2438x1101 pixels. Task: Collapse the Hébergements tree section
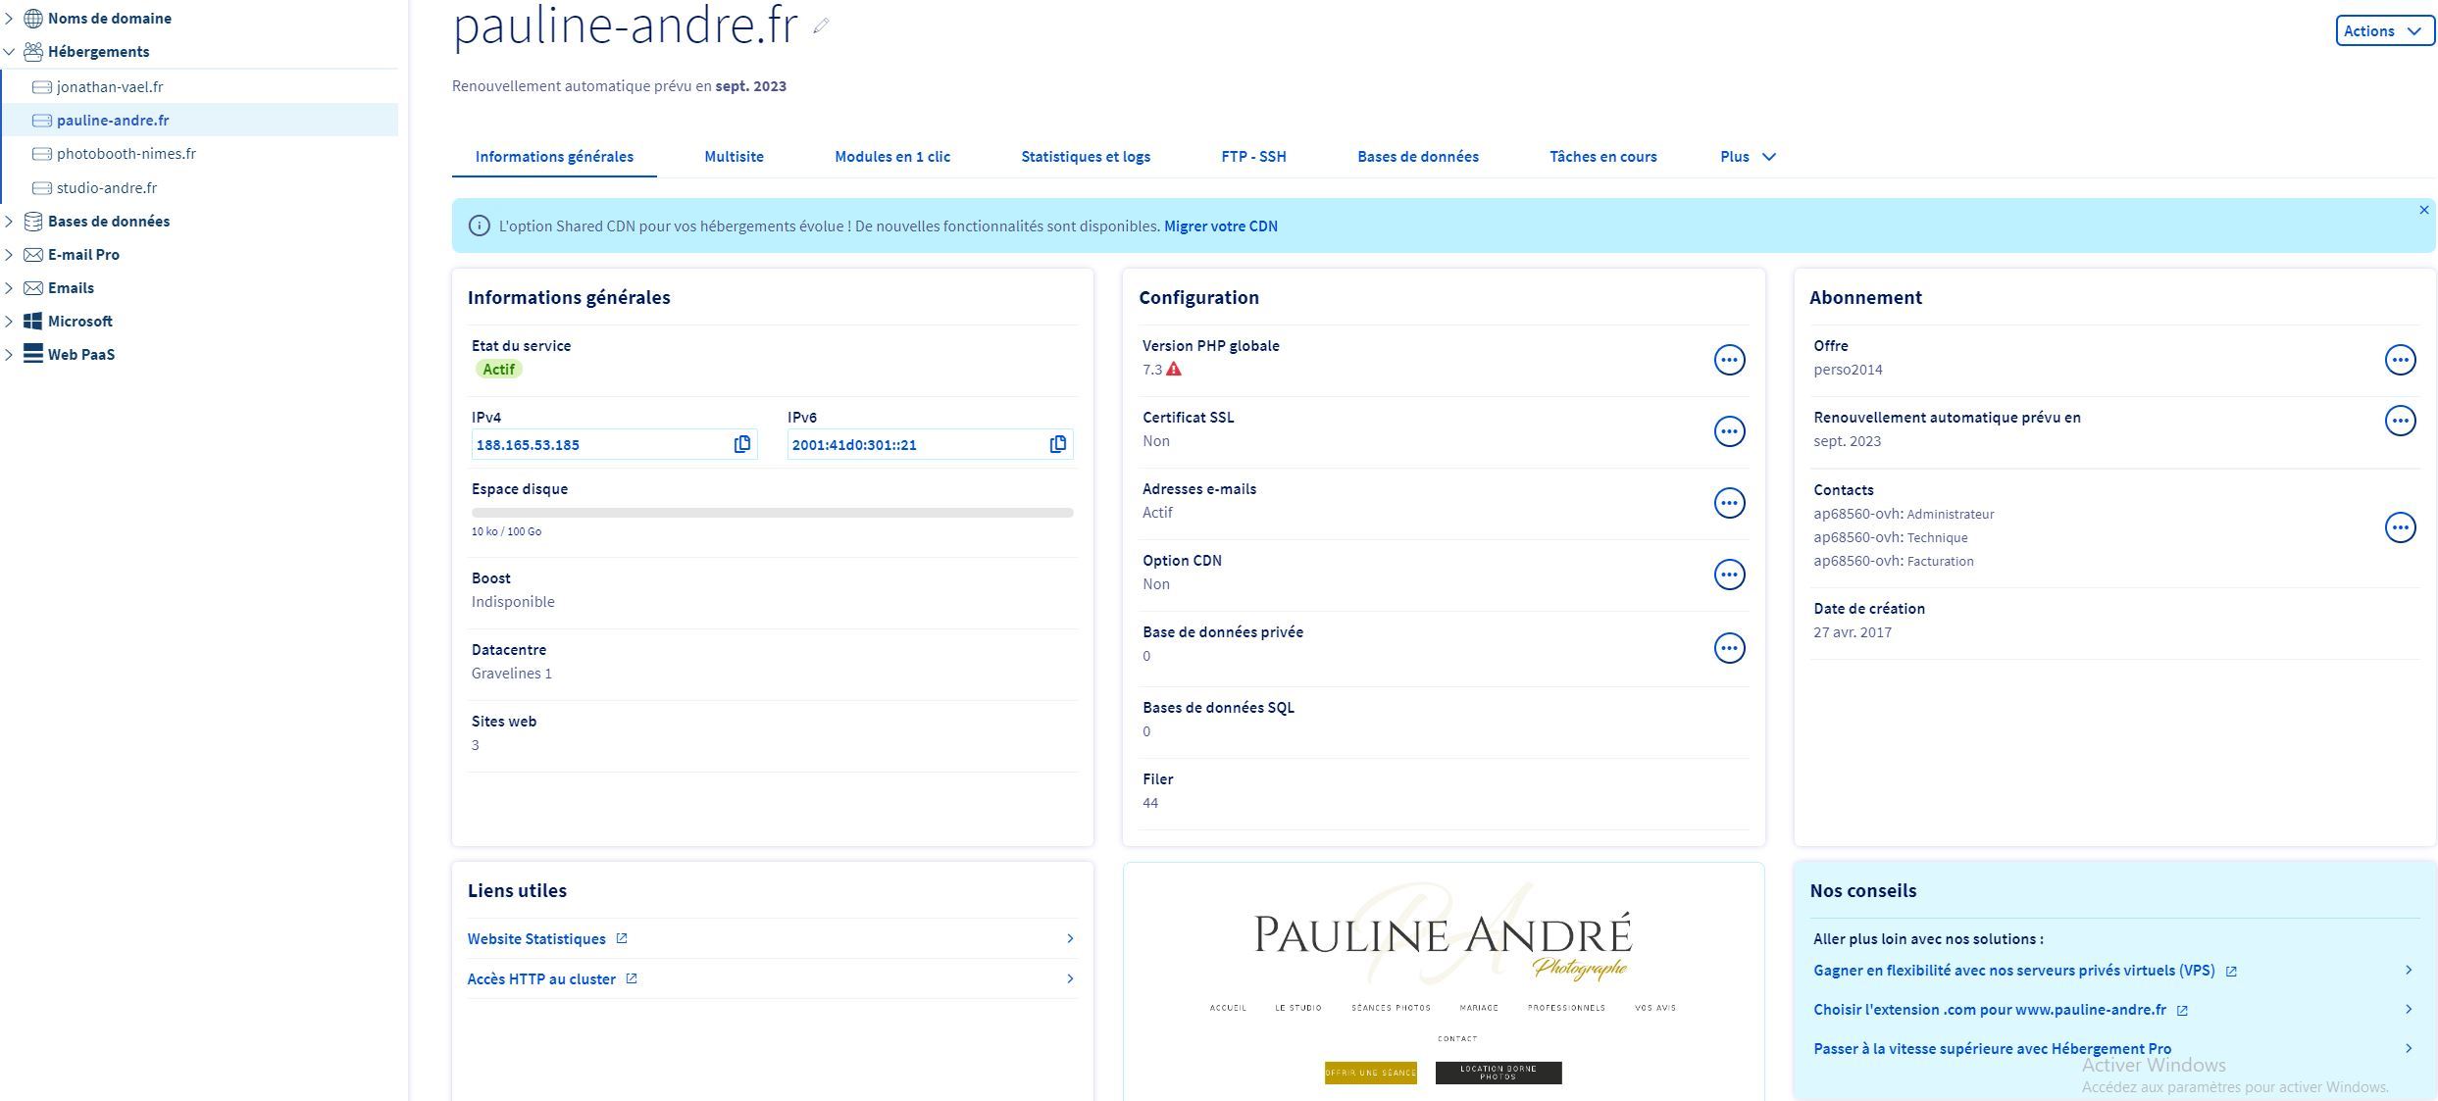pyautogui.click(x=9, y=52)
